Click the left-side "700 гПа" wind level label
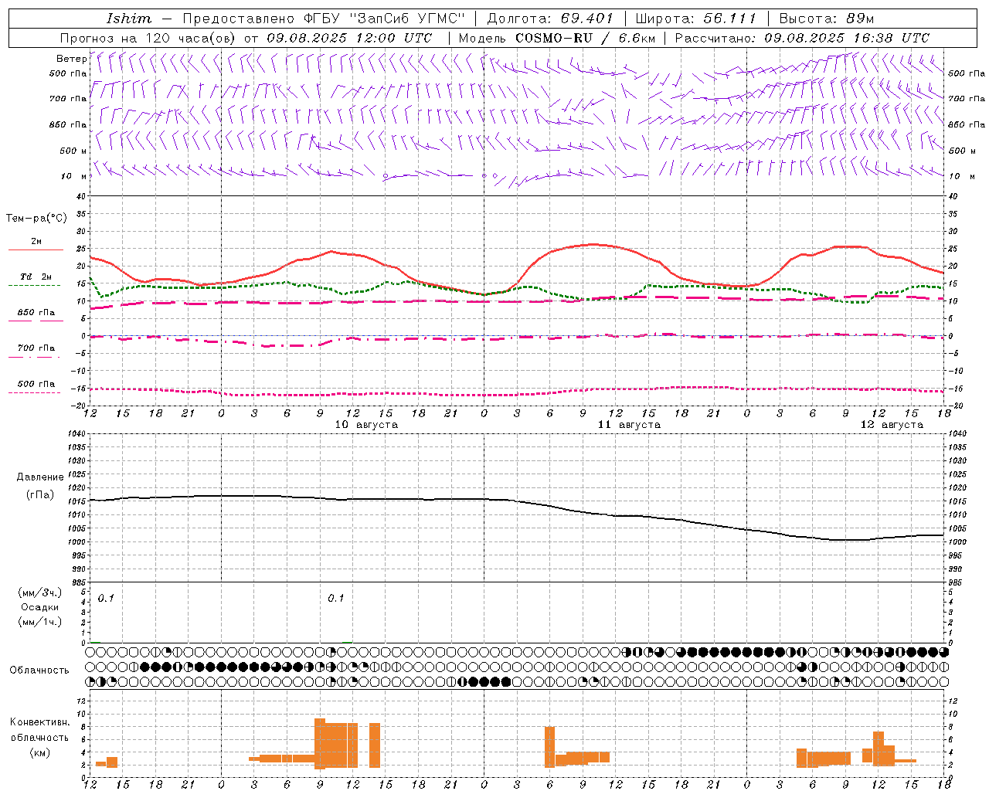The width and height of the screenshot is (989, 791). (68, 99)
